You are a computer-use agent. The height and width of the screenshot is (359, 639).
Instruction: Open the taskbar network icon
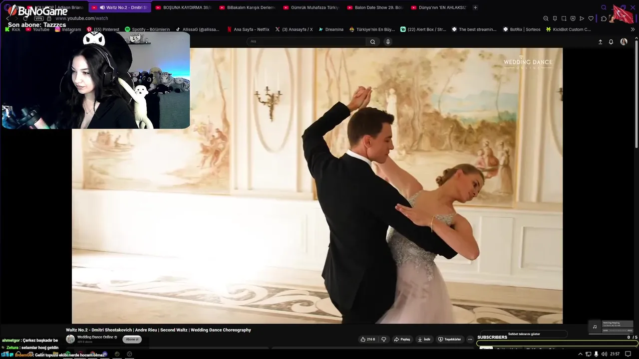coord(589,354)
